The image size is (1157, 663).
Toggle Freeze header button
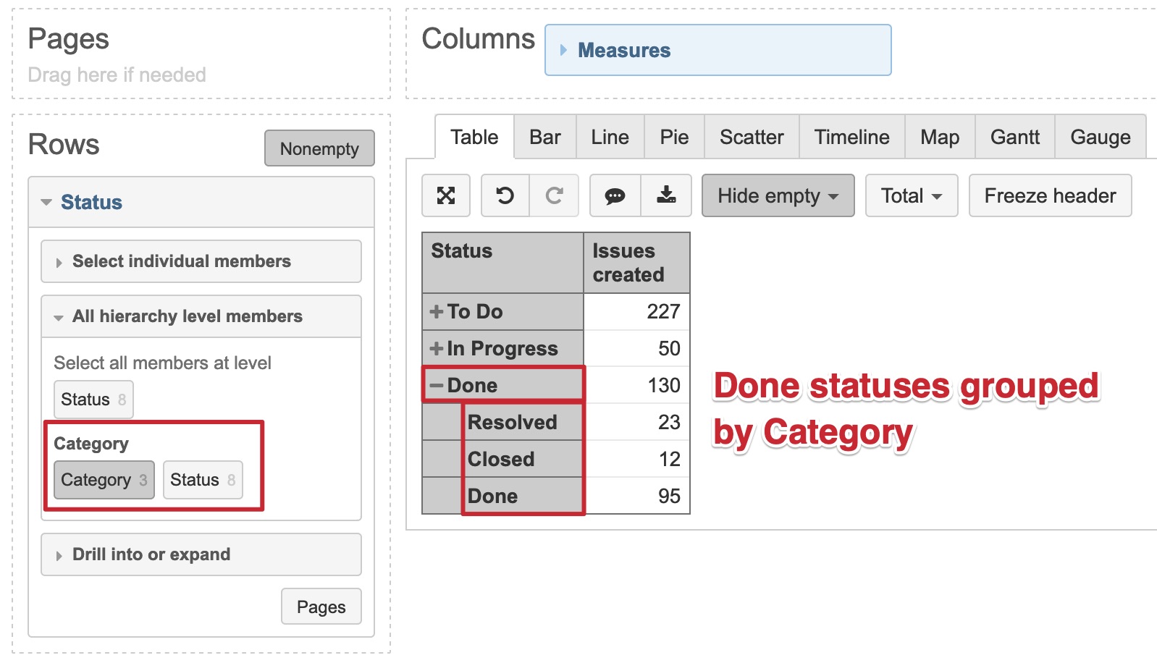point(1050,195)
